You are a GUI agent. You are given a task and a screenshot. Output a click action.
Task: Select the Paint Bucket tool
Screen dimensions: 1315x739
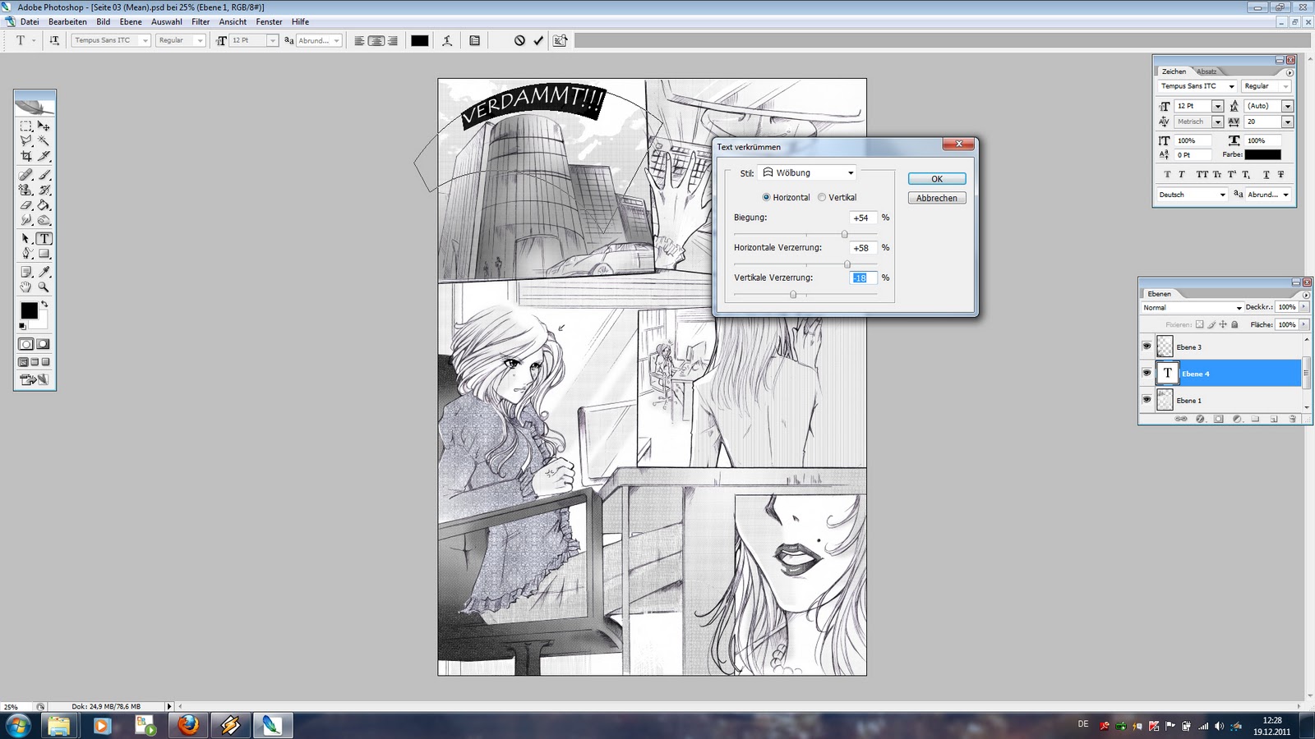44,204
